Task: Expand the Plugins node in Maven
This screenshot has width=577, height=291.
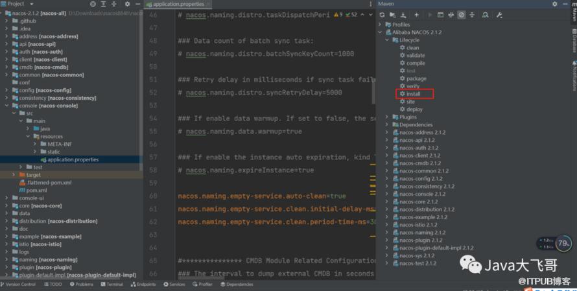Action: click(x=387, y=117)
